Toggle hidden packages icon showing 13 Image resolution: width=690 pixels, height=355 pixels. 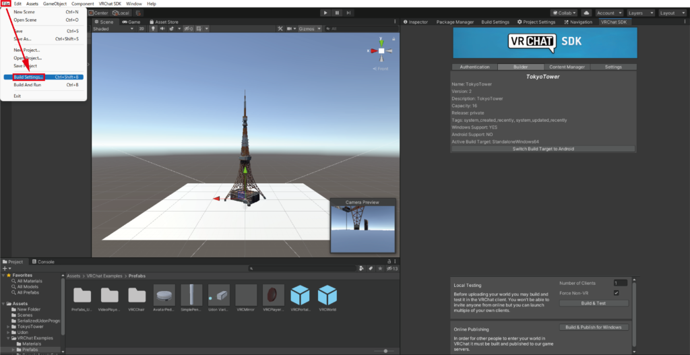[x=392, y=268]
